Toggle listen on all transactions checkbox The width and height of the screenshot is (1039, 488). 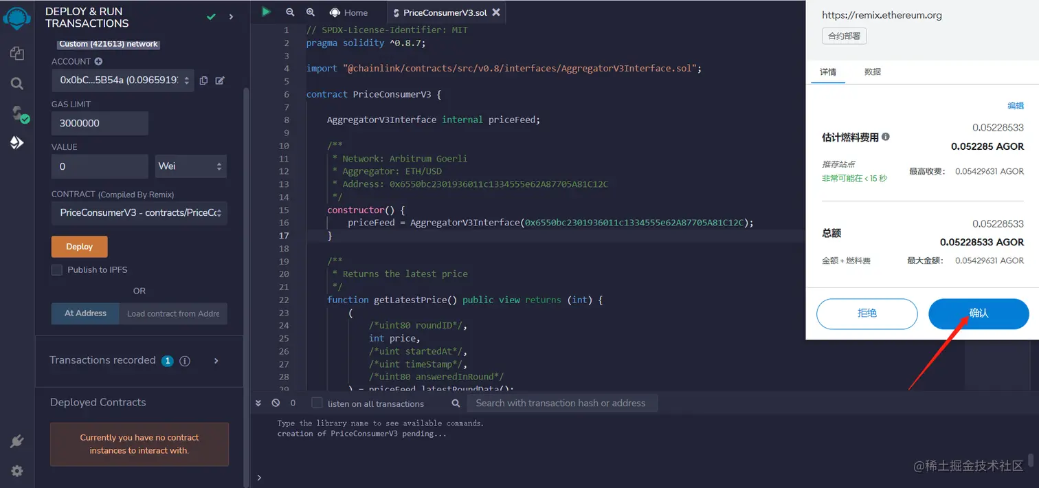click(x=317, y=403)
